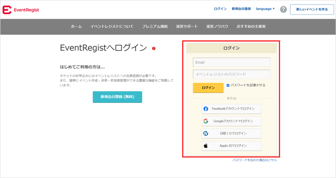Open the おすすめの主催者 menu item
Image resolution: width=336 pixels, height=178 pixels.
click(251, 26)
